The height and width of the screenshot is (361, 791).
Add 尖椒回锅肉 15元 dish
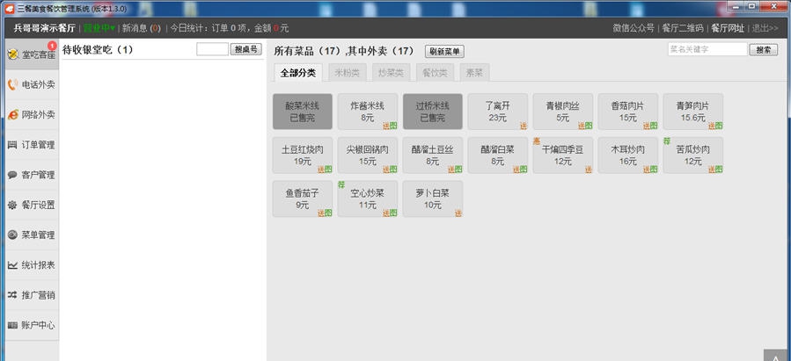(368, 155)
